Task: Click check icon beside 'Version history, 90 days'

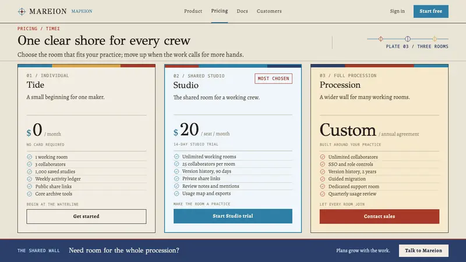Action: point(176,171)
